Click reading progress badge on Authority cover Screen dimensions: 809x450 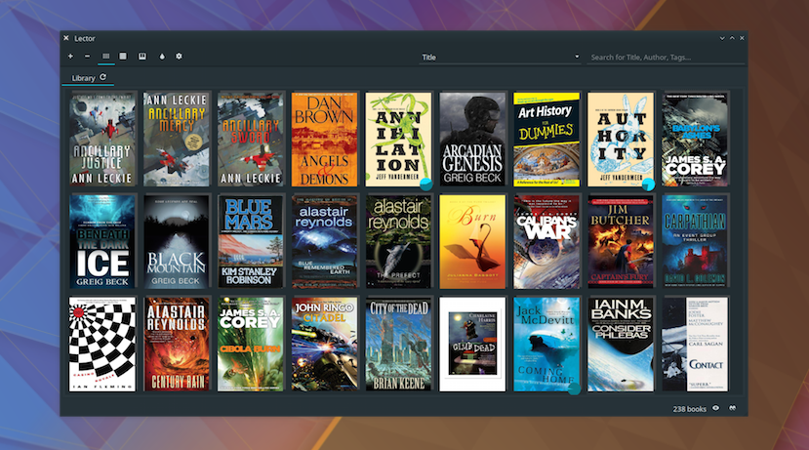649,184
